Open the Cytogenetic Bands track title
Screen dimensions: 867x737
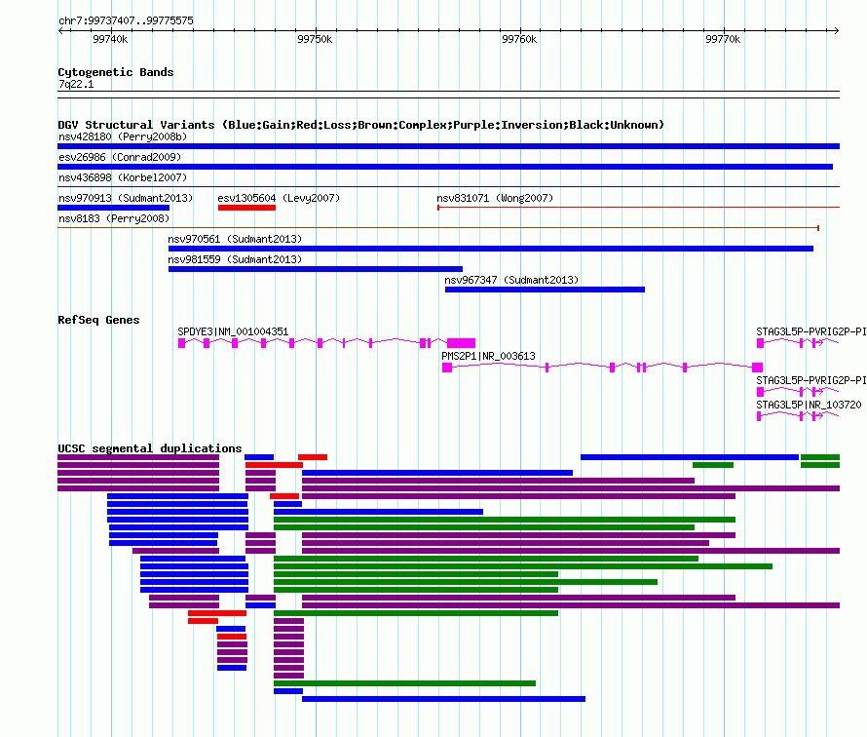tap(116, 72)
